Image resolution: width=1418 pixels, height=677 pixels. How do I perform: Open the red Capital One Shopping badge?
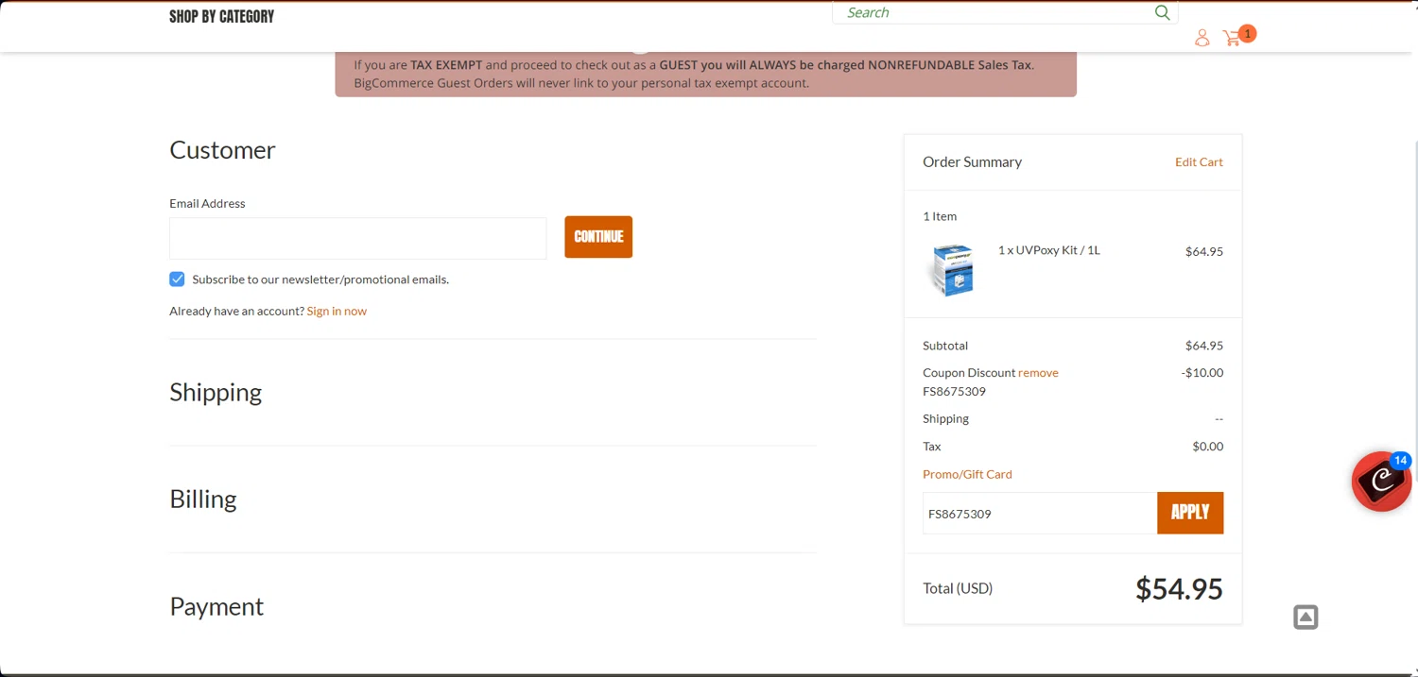(x=1381, y=482)
